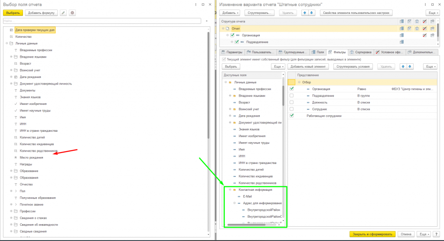444x241 pixels.
Task: Click the fields icon in the Организация structure row
Action: point(402,36)
